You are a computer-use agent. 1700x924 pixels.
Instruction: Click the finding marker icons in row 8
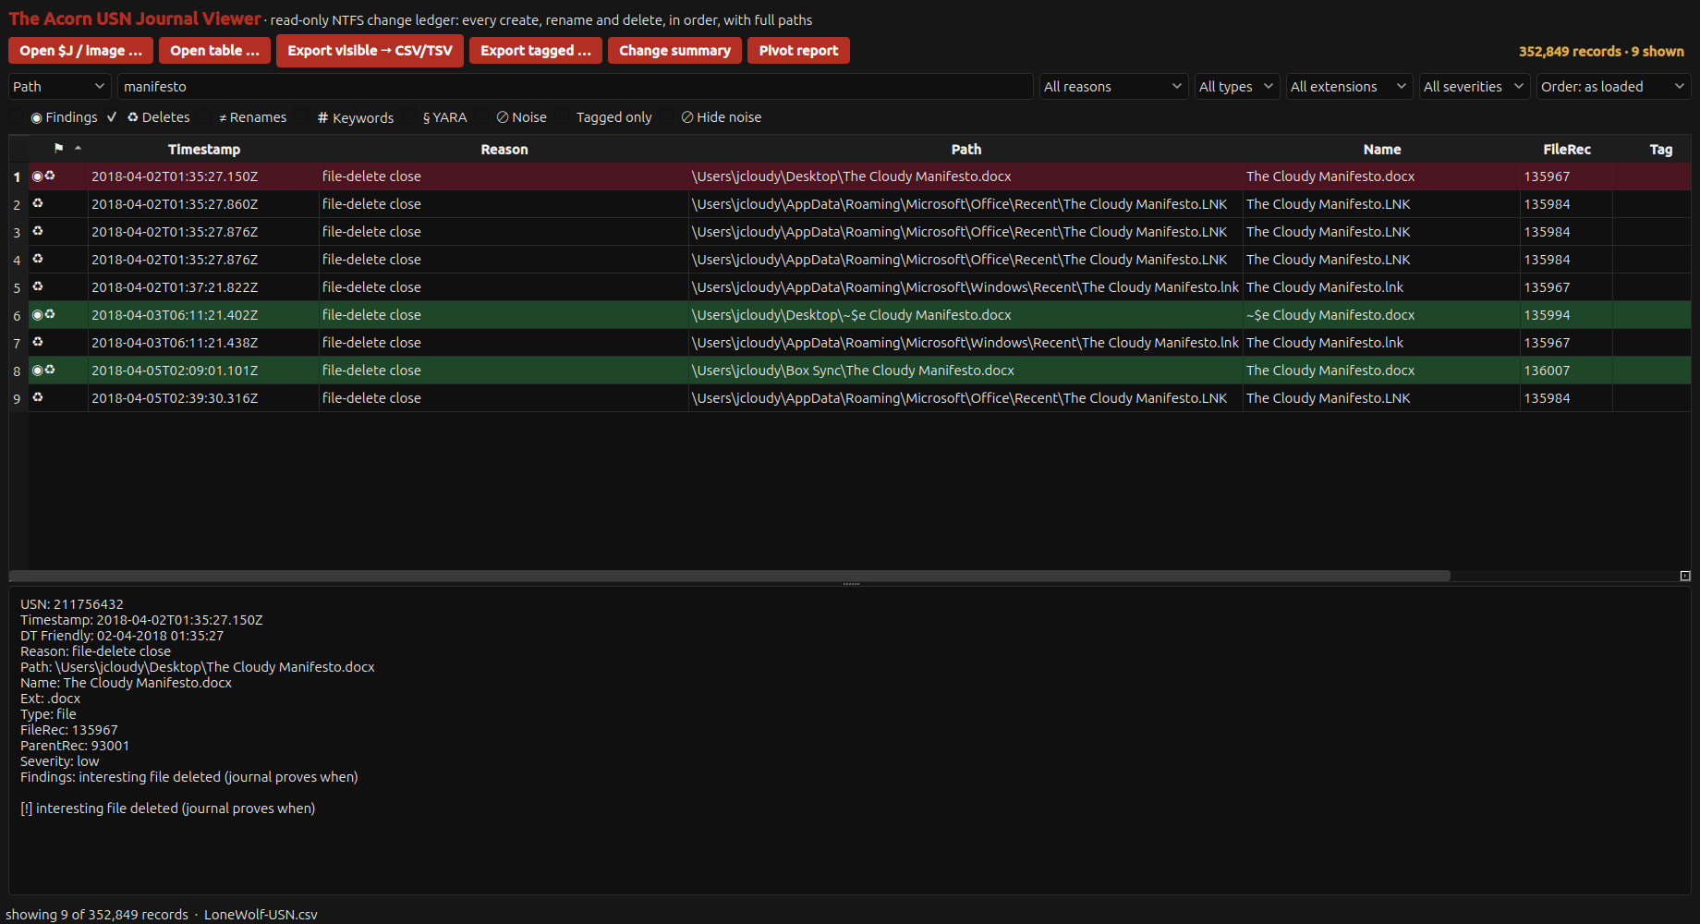pyautogui.click(x=43, y=370)
